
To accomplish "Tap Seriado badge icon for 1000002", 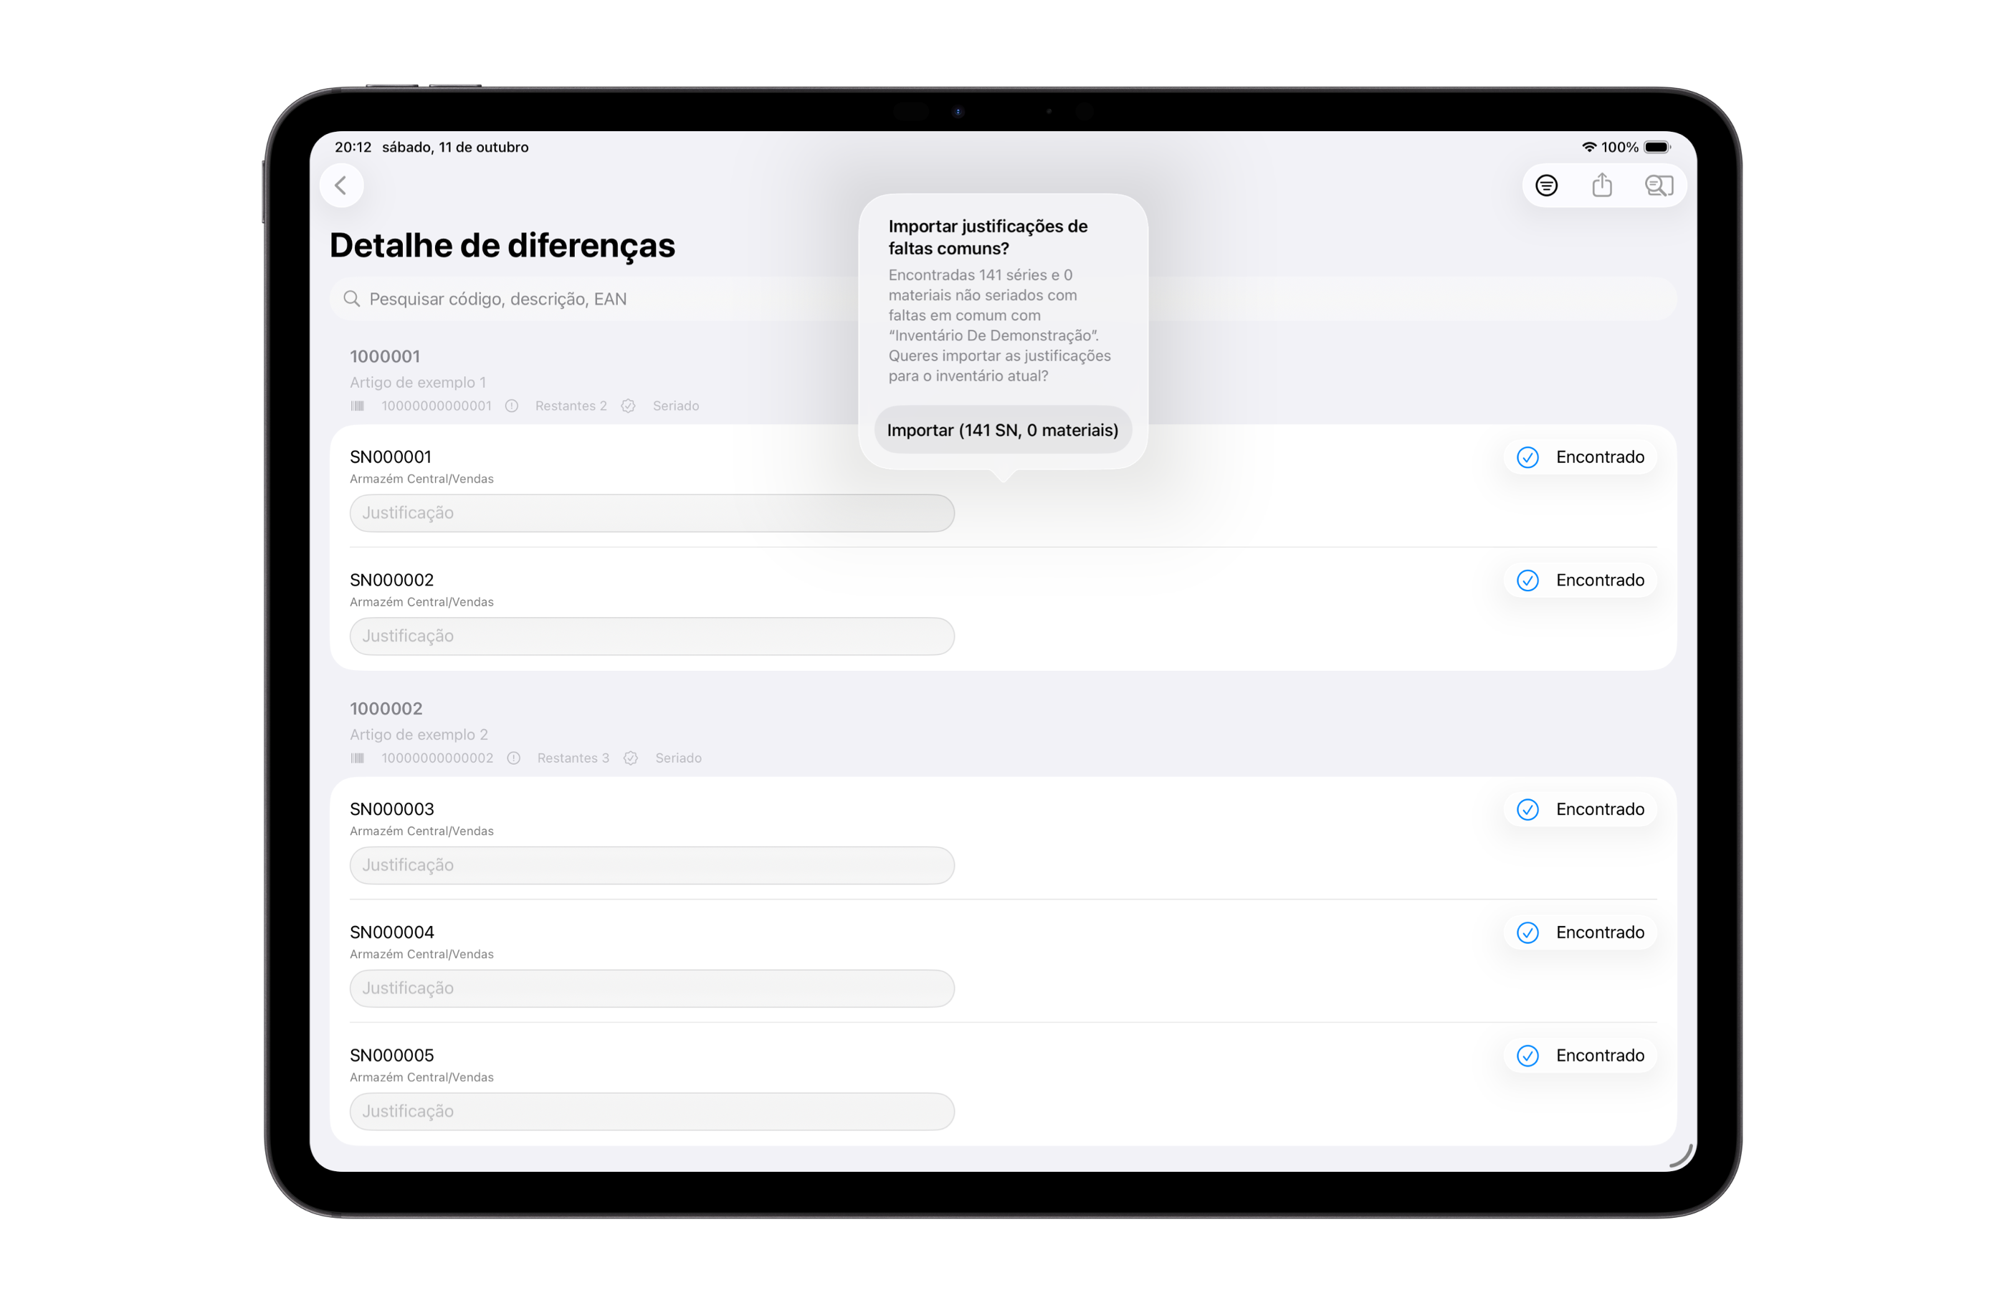I will coord(631,758).
